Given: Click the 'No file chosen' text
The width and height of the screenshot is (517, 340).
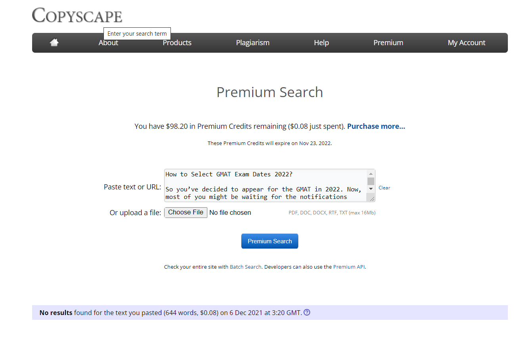Looking at the screenshot, I should pyautogui.click(x=230, y=213).
